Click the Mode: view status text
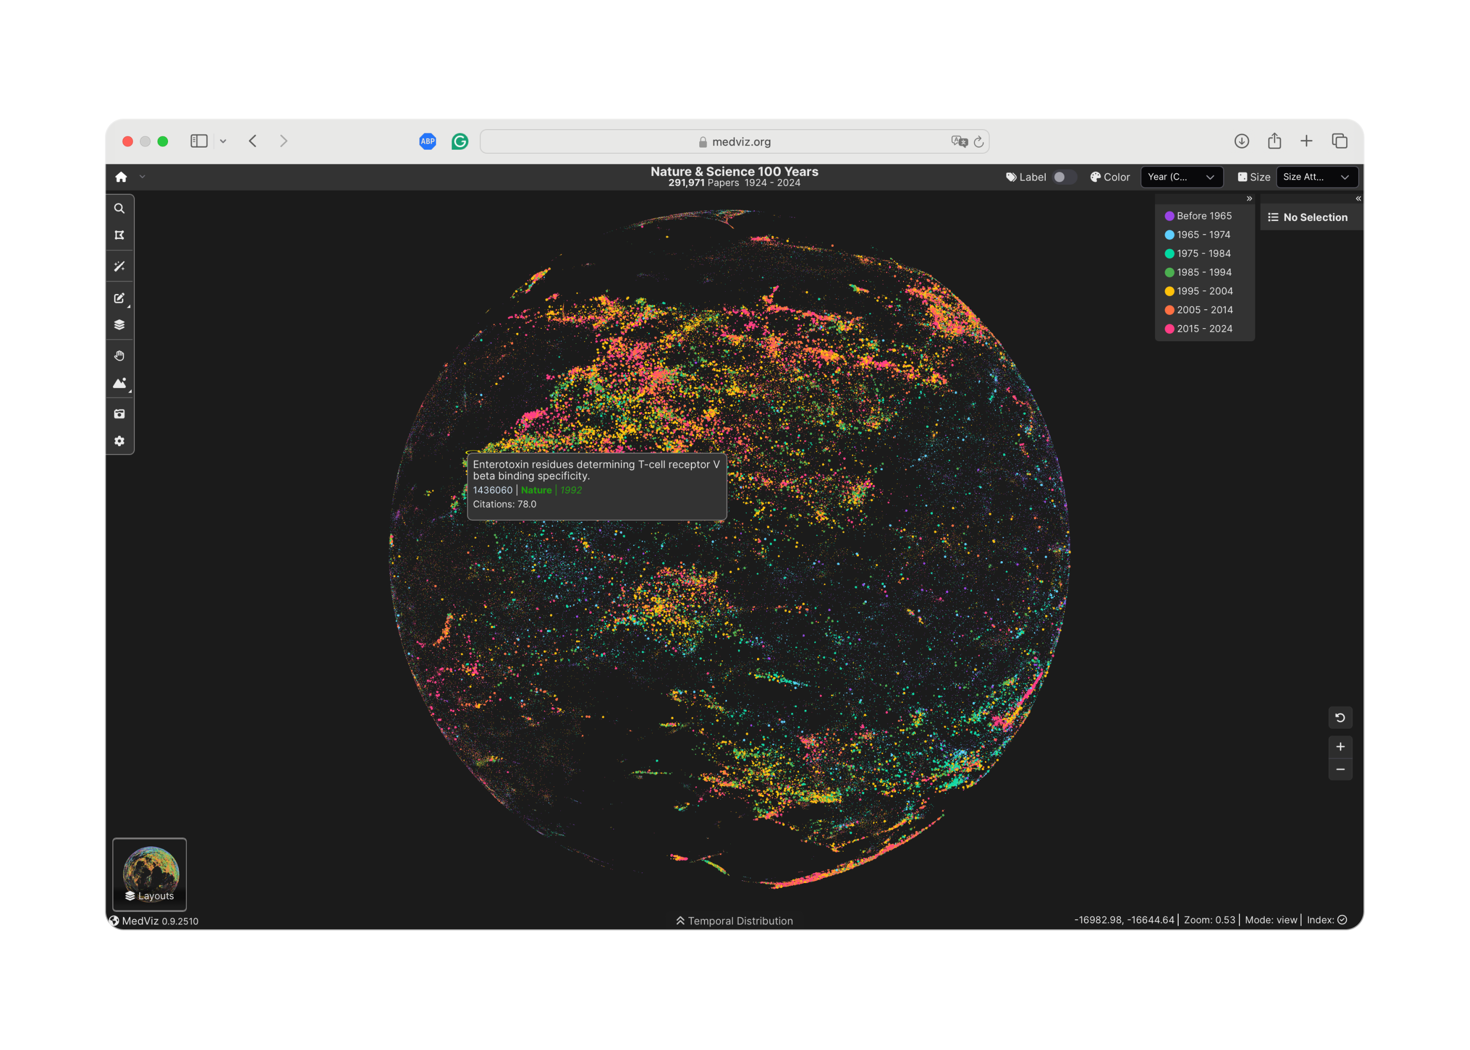Viewport: 1470px width, 1050px height. tap(1271, 920)
